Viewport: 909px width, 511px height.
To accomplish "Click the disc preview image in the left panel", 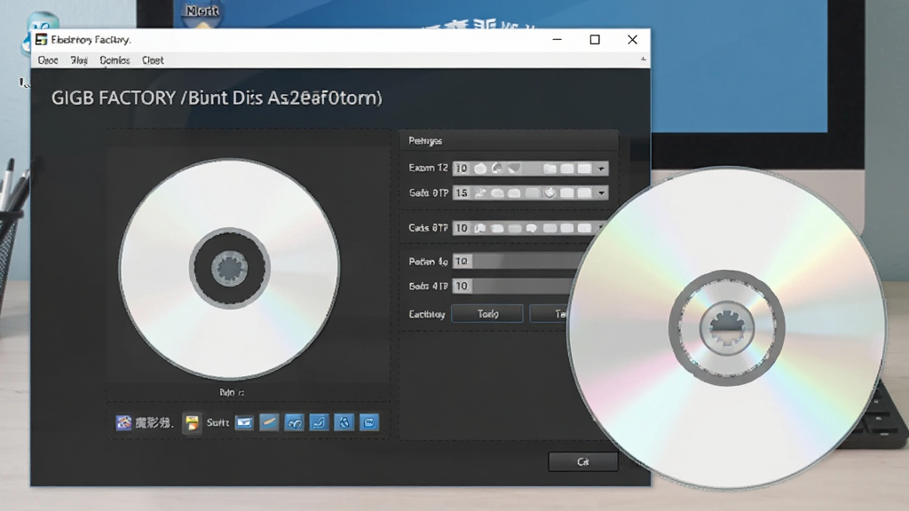I will click(x=230, y=268).
